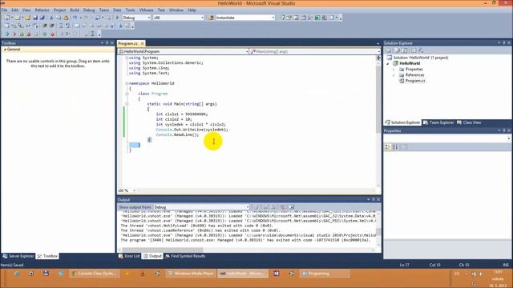The width and height of the screenshot is (513, 288).
Task: Open the Programming taskbar window
Action: pos(325,274)
